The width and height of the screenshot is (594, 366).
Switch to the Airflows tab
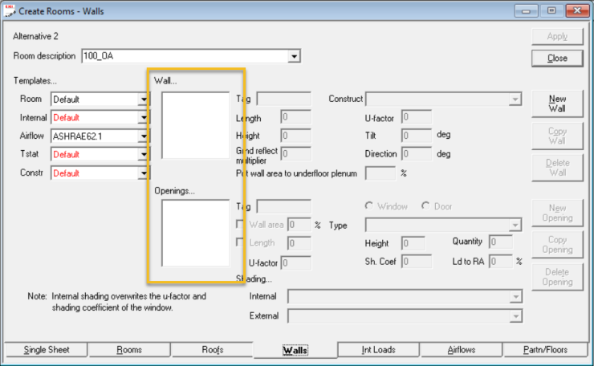(462, 350)
